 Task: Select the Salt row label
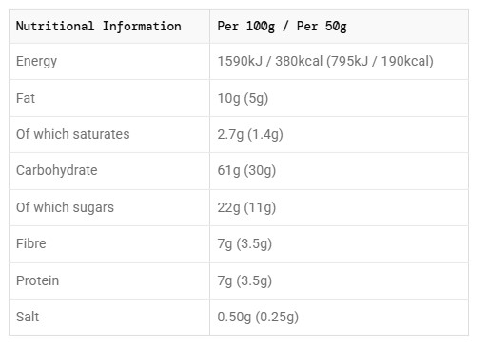28,317
